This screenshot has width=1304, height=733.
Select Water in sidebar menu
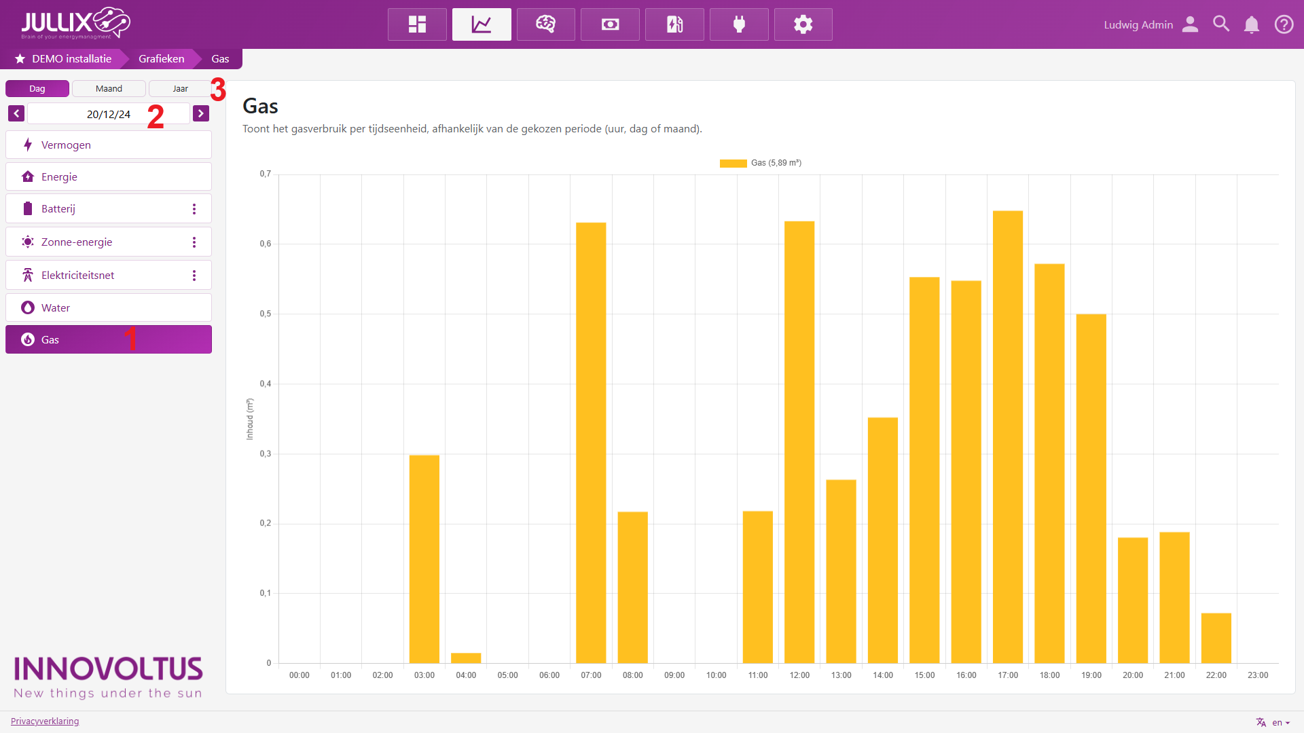tap(109, 307)
